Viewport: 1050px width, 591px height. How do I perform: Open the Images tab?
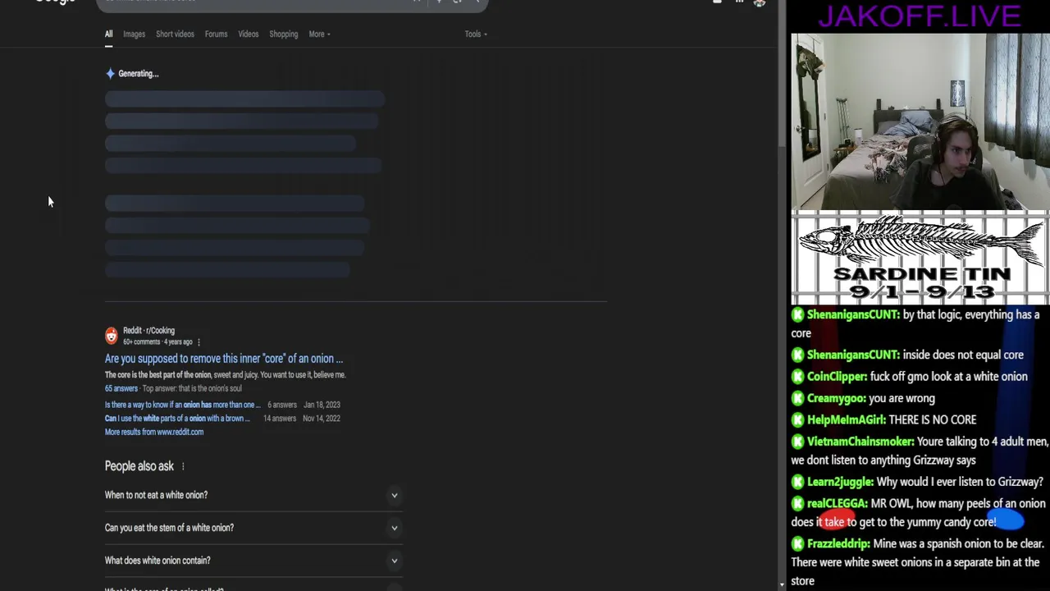[134, 34]
